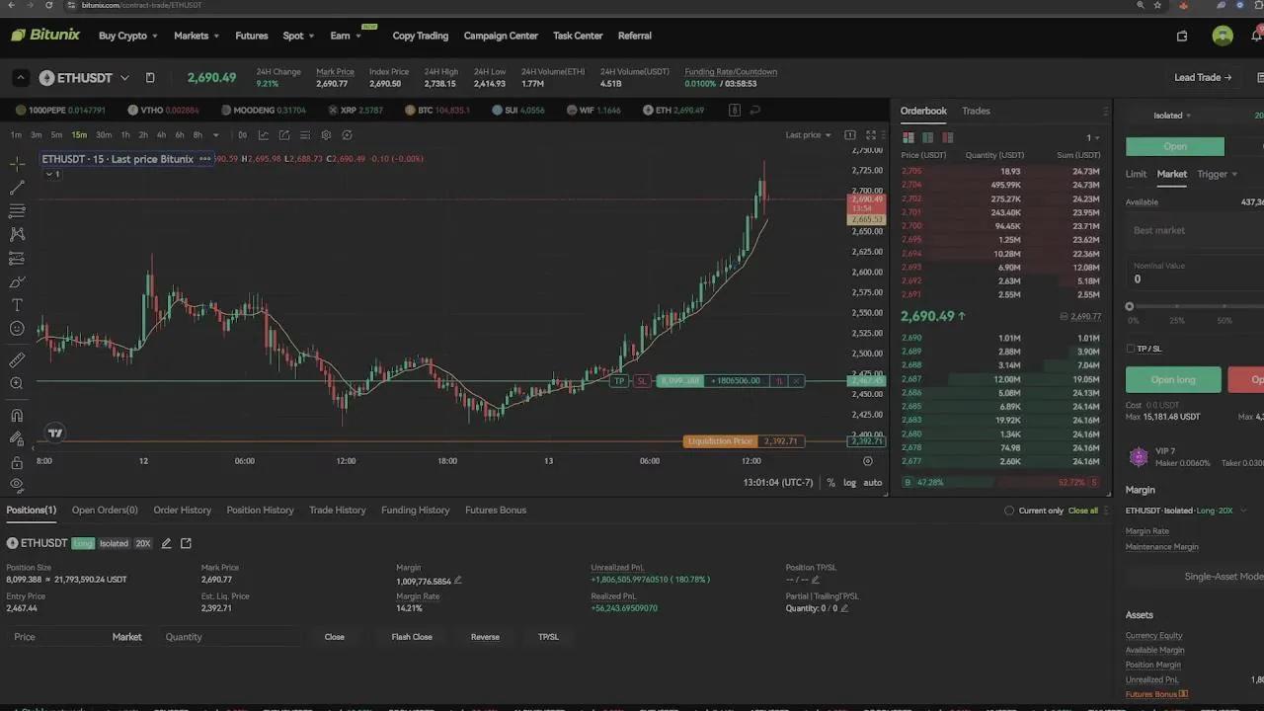
Task: Click the share position icon
Action: [186, 543]
